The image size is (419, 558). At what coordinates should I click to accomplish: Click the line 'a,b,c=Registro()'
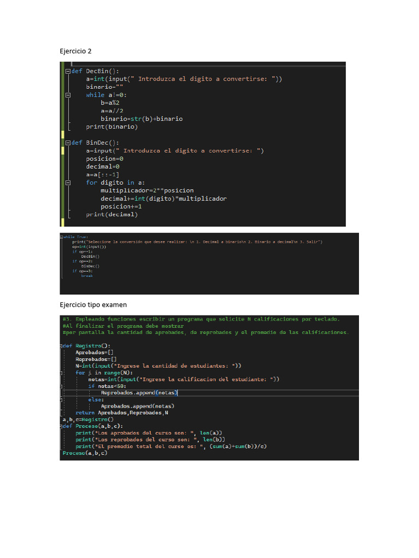[x=88, y=420]
